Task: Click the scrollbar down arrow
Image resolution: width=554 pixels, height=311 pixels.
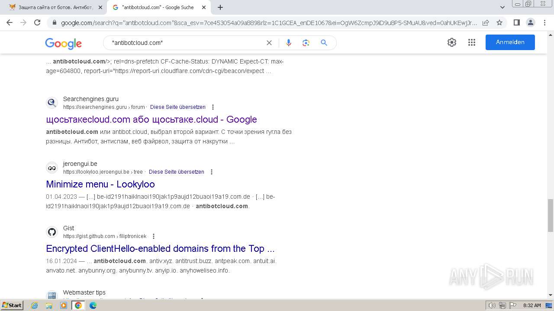Action: click(550, 295)
